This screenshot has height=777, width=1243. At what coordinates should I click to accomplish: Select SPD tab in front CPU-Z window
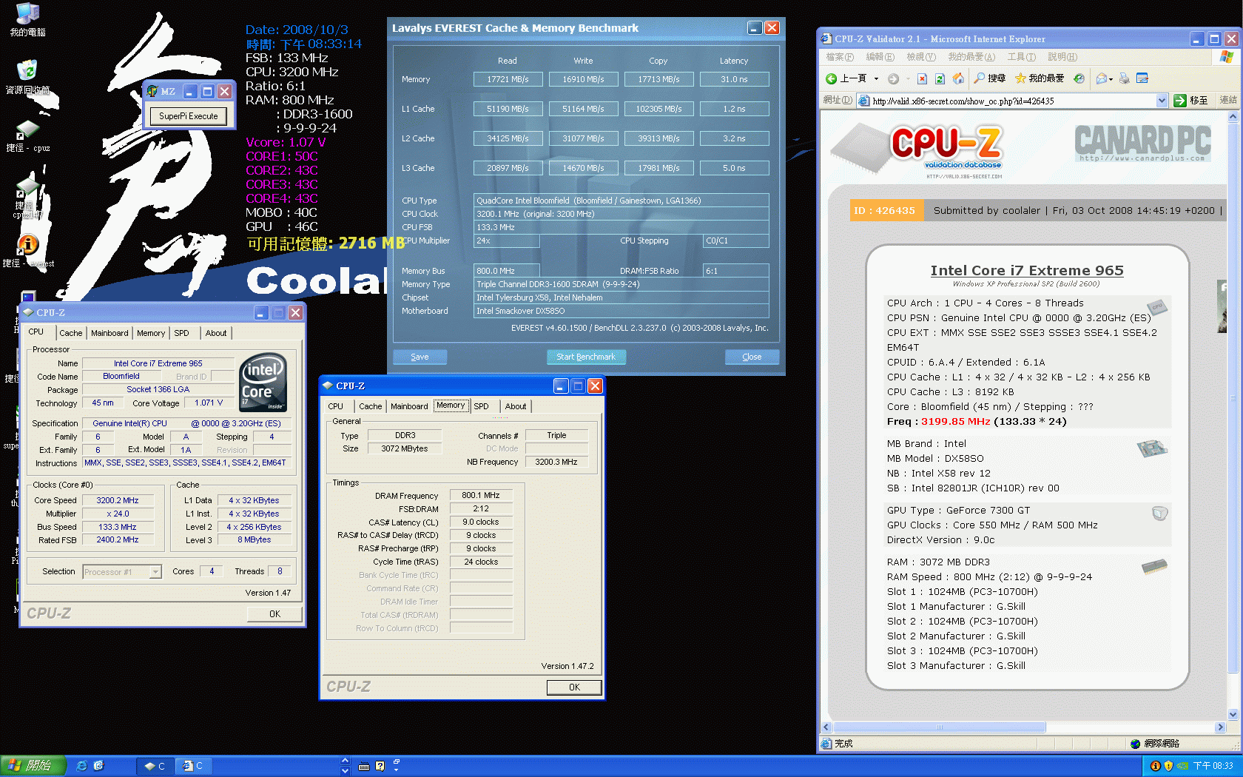pos(482,406)
